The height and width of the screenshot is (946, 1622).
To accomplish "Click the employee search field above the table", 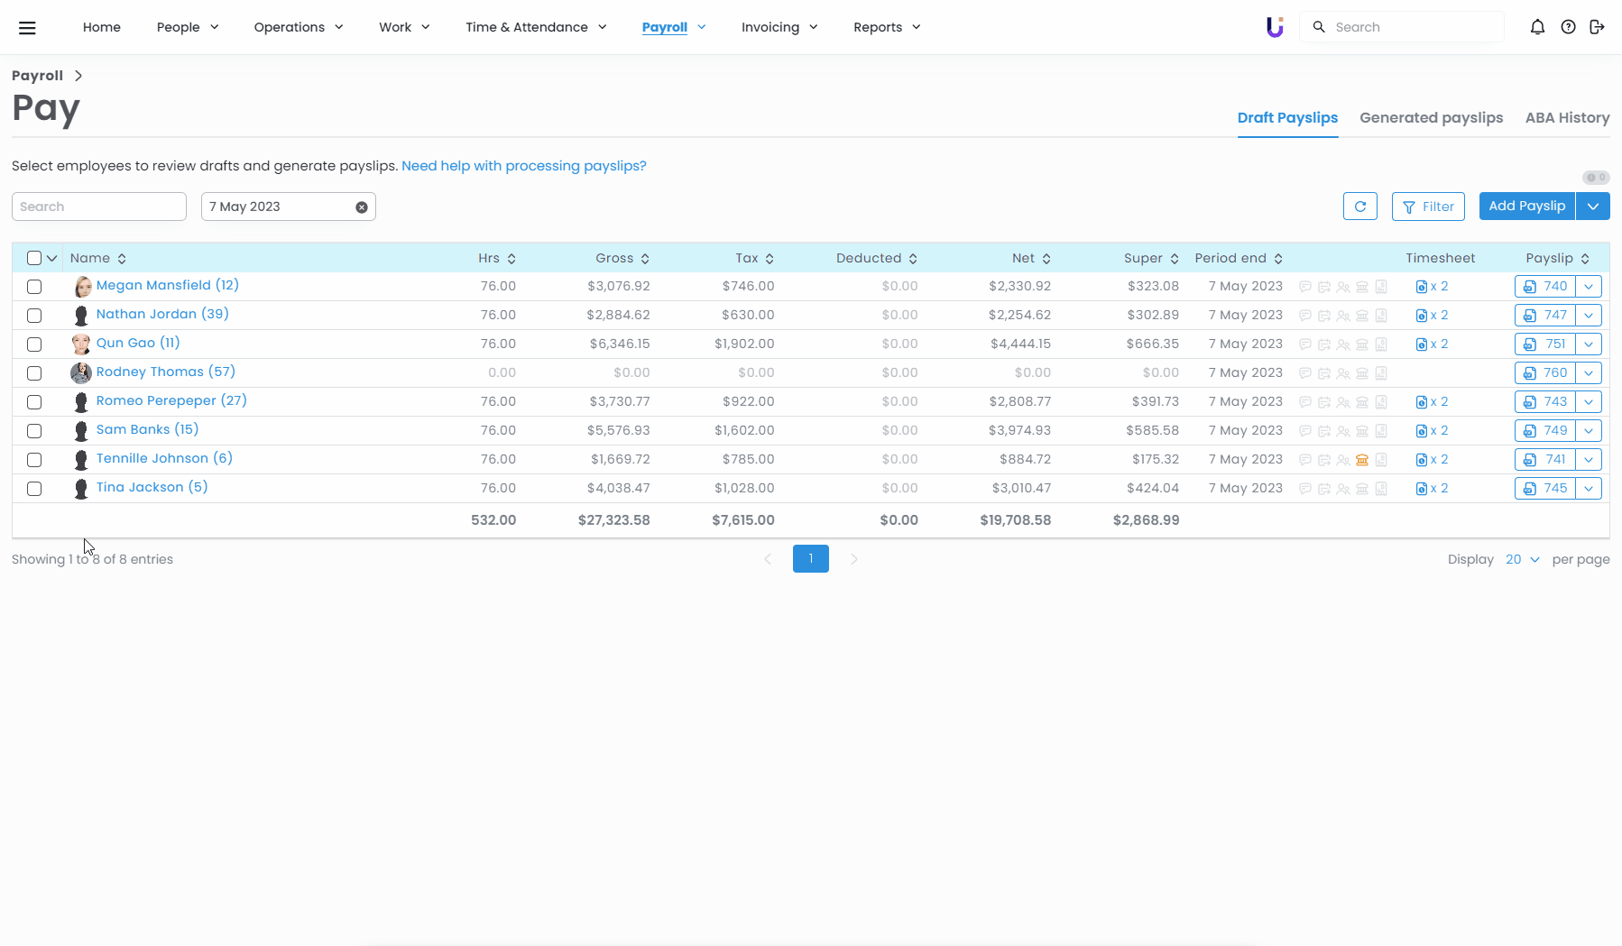I will click(x=99, y=207).
